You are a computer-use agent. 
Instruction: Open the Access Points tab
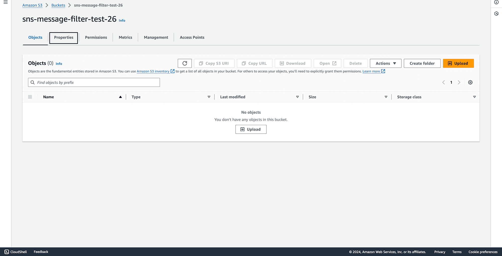(192, 37)
